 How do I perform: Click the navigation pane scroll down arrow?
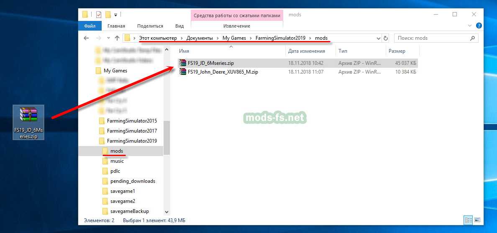[x=167, y=211]
